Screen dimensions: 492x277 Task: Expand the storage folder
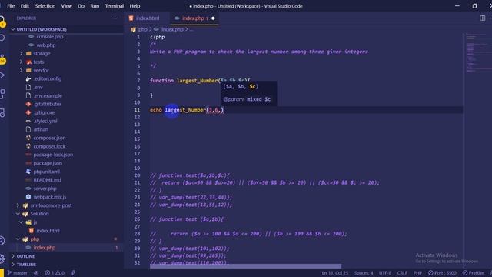[x=42, y=53]
